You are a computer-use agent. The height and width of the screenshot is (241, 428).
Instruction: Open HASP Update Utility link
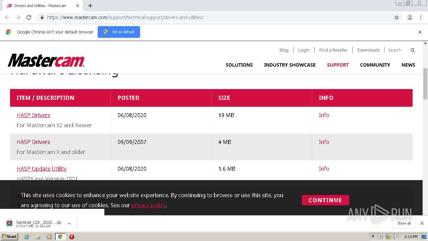pos(41,169)
